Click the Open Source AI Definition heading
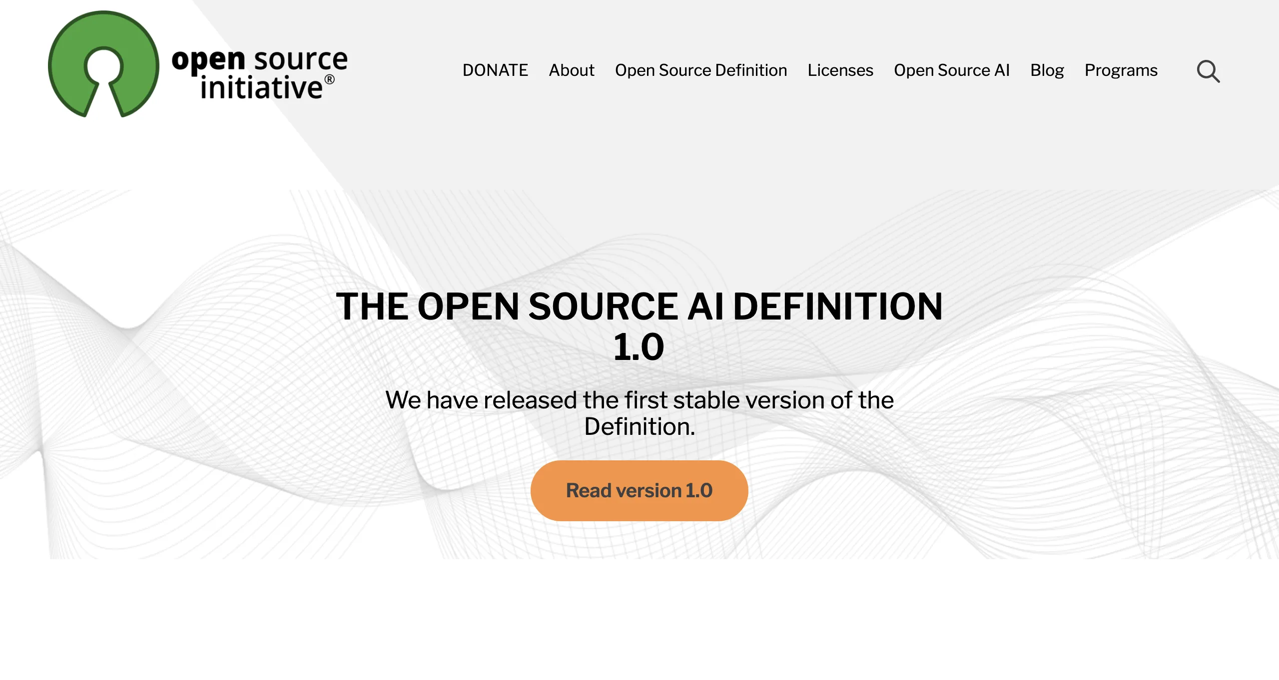The height and width of the screenshot is (680, 1279). (x=639, y=327)
